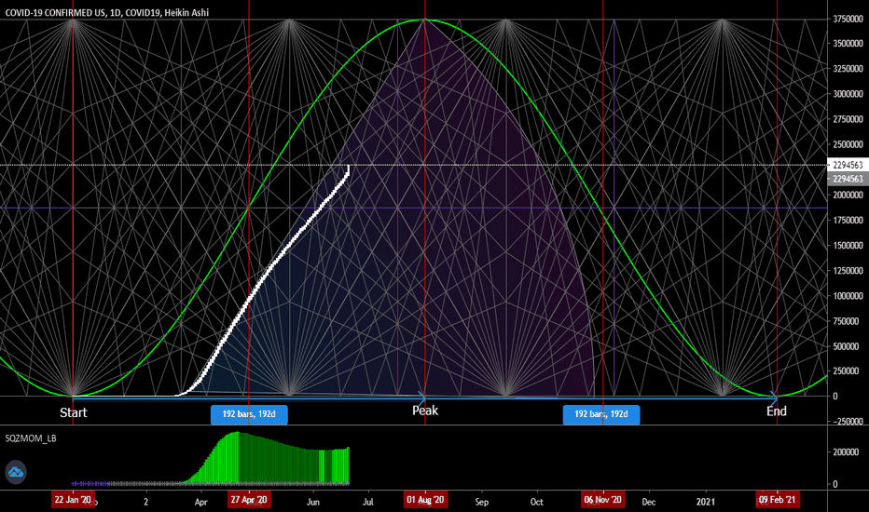Click the End label on the chart
The height and width of the screenshot is (512, 869).
pos(777,411)
